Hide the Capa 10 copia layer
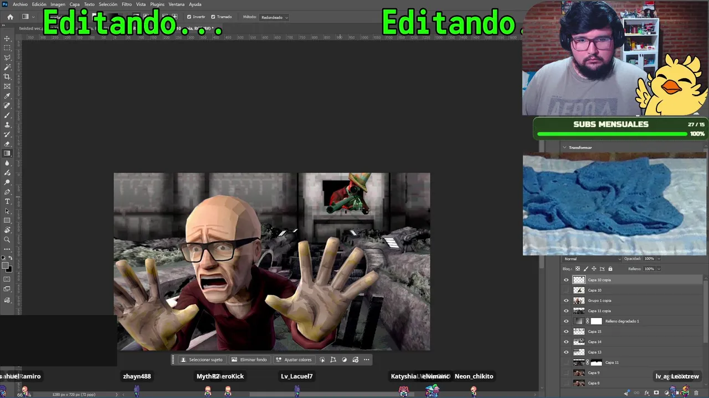Image resolution: width=709 pixels, height=398 pixels. [x=566, y=280]
